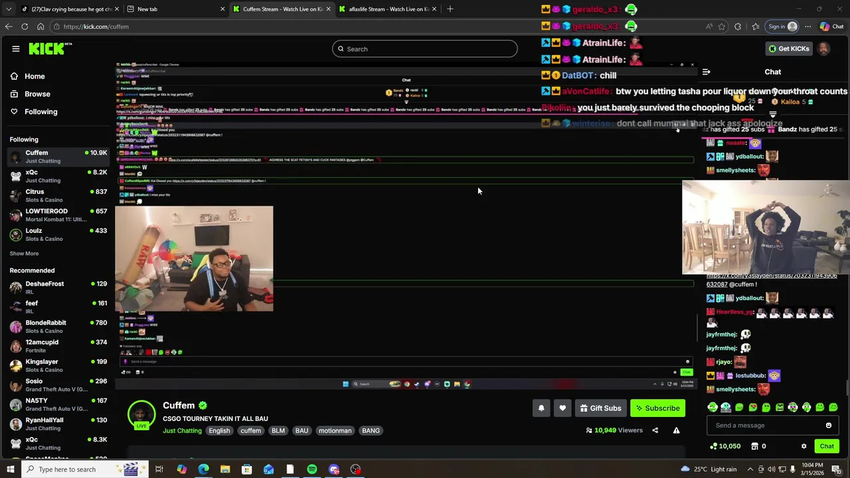The height and width of the screenshot is (478, 850).
Task: Open the recommended RyanHallYall channel
Action: point(58,424)
